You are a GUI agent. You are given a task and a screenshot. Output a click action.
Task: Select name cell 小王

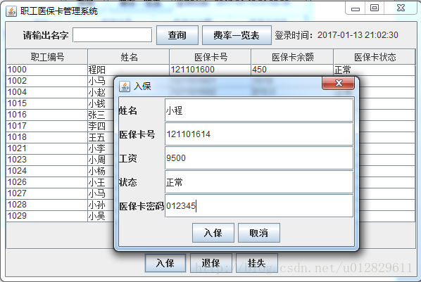[101, 182]
